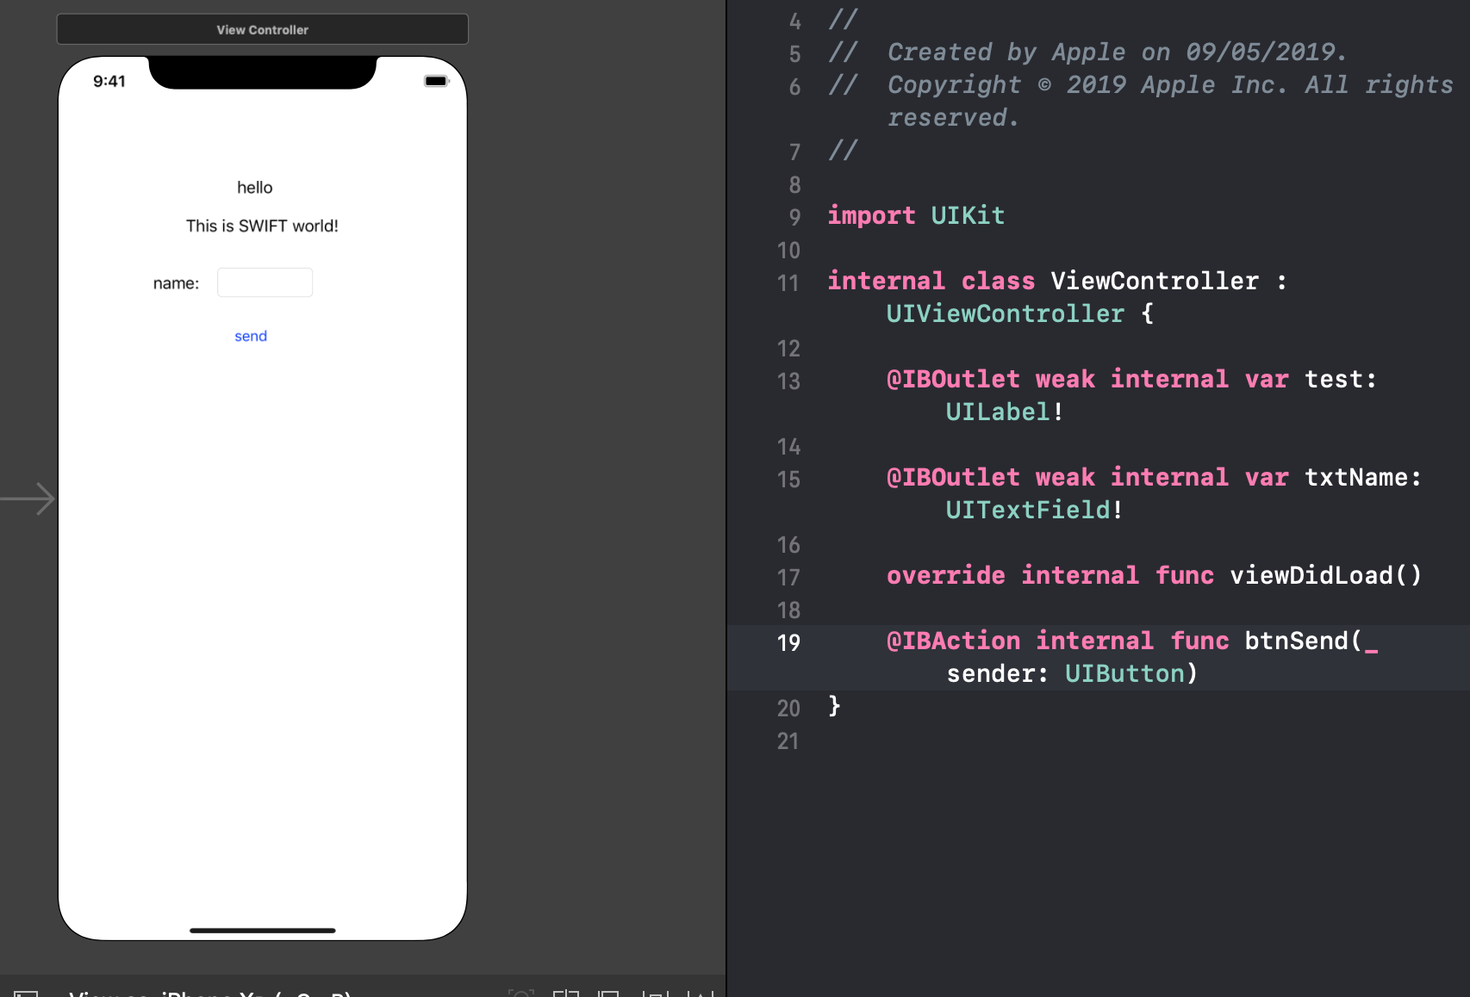Click line number 11 in gutter
The width and height of the screenshot is (1470, 997).
(788, 282)
